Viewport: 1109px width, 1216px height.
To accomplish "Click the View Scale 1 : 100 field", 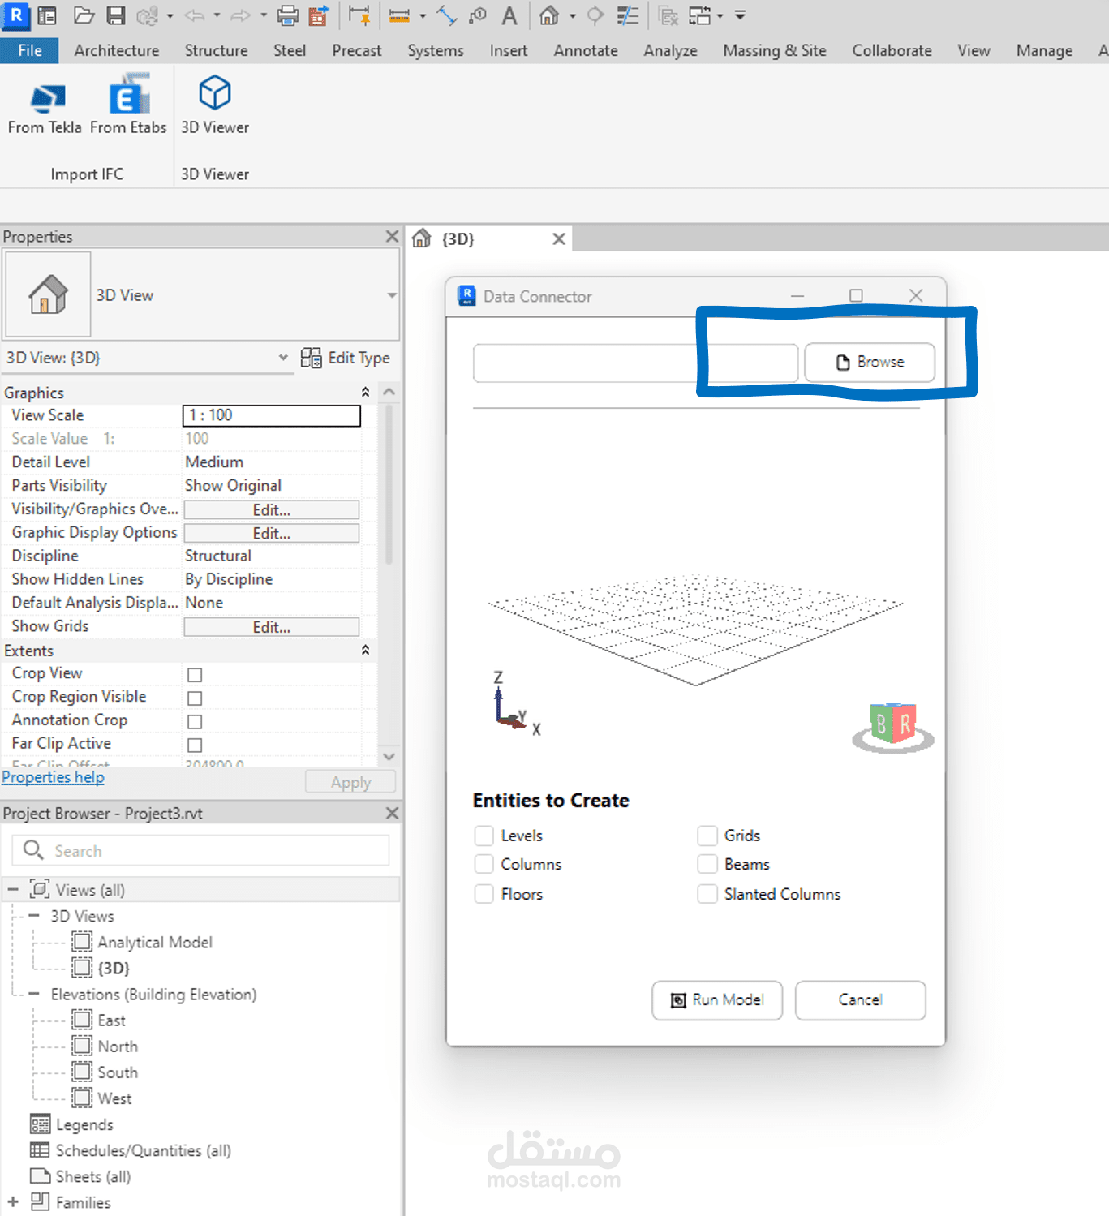I will [272, 415].
